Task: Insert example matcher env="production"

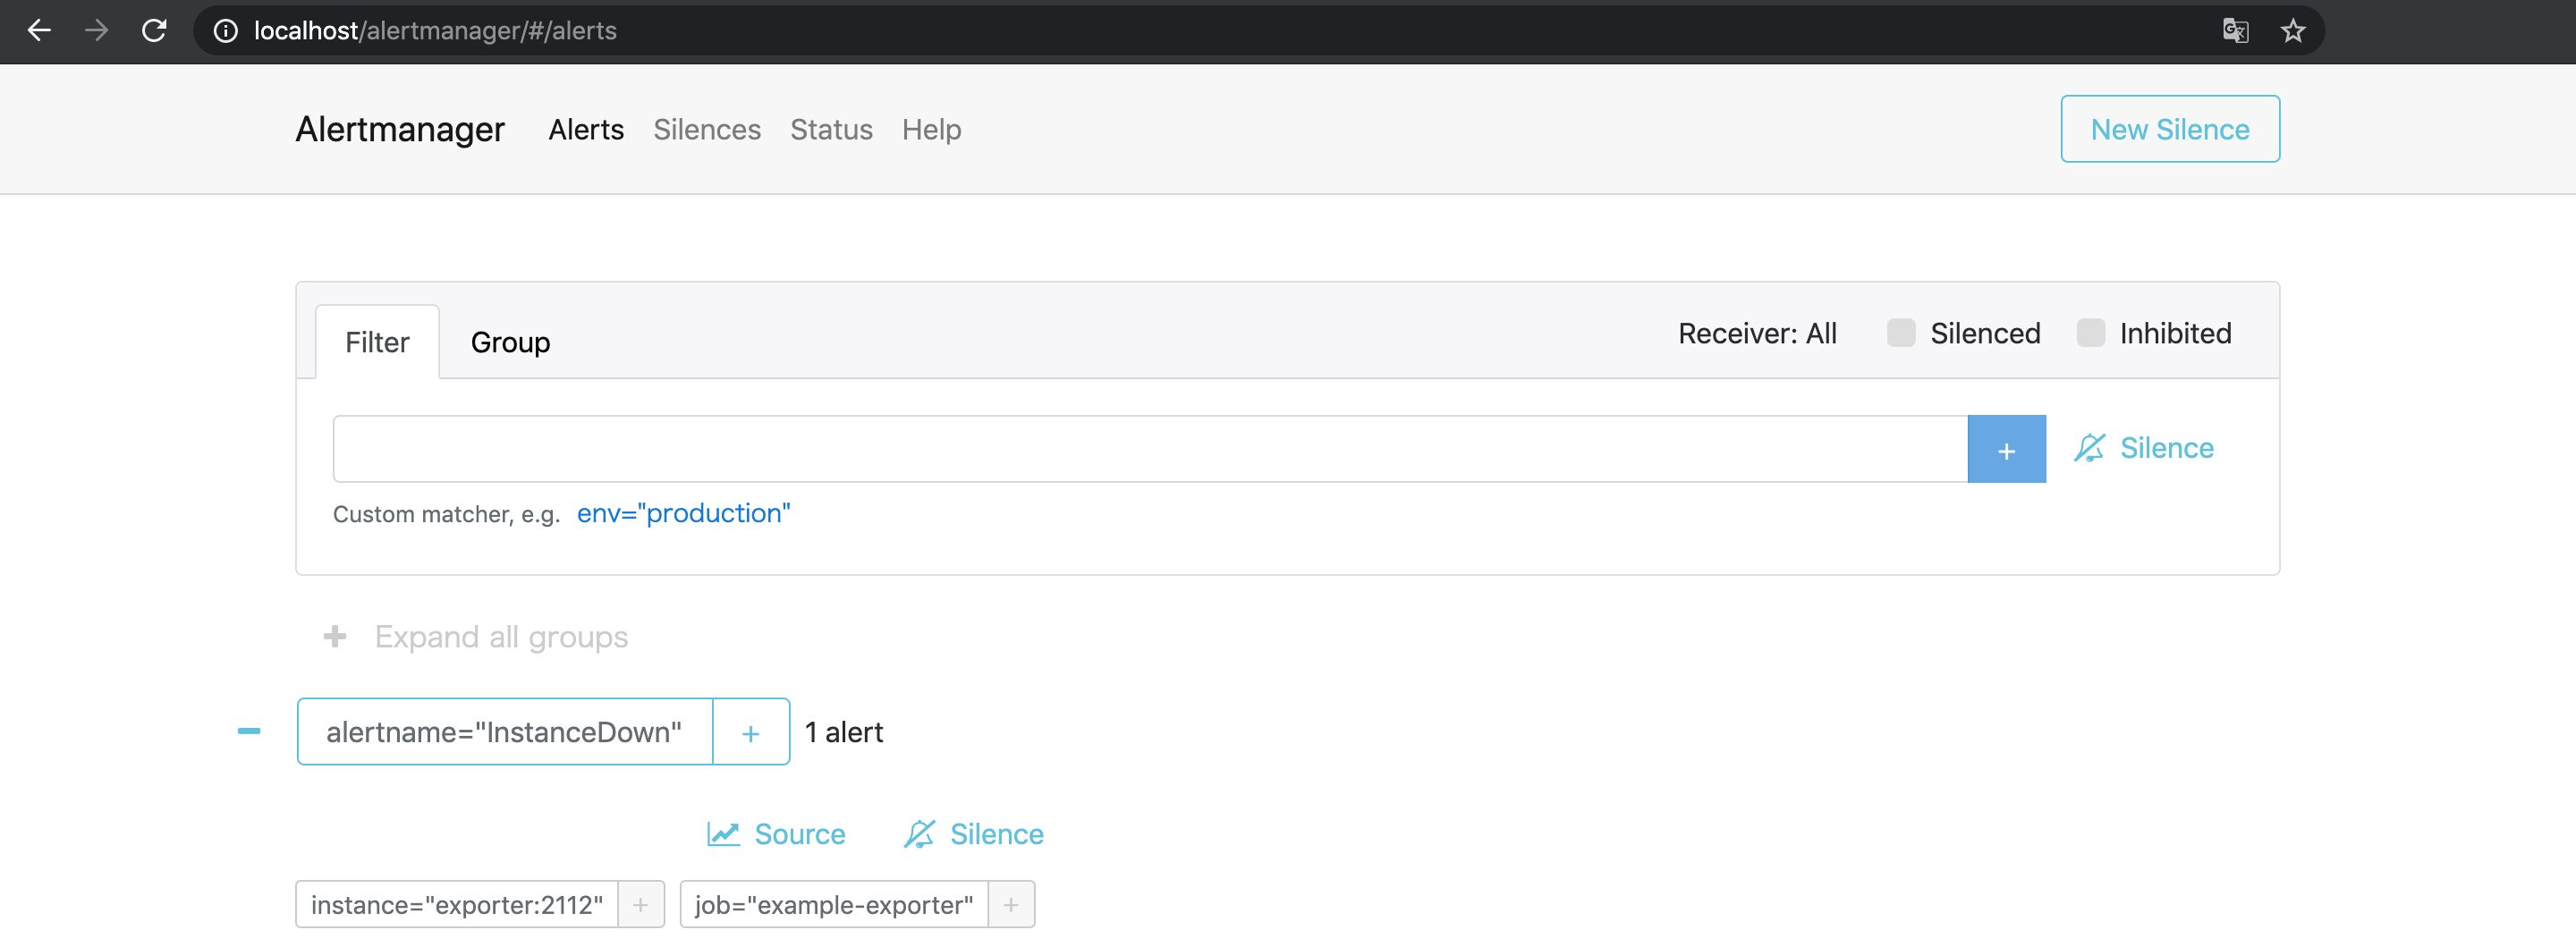Action: pos(683,513)
